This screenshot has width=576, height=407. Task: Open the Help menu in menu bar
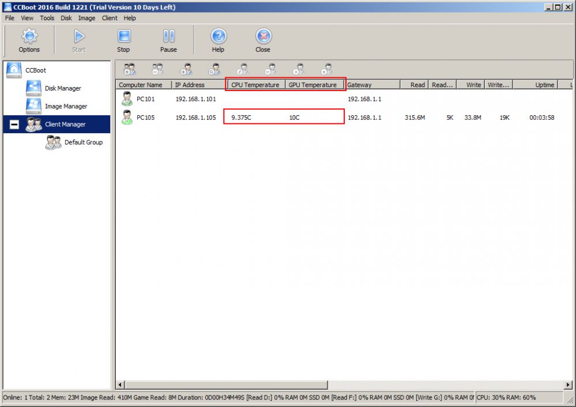click(x=130, y=18)
